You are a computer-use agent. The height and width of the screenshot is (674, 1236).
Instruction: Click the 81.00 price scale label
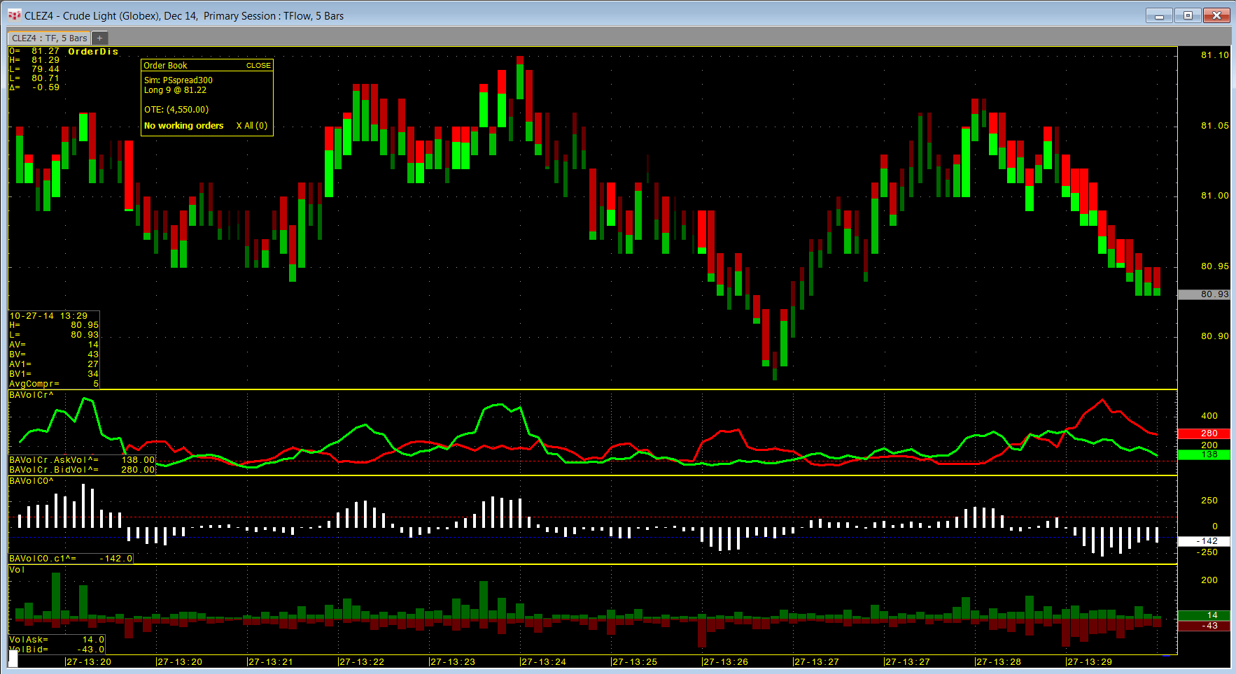point(1214,196)
